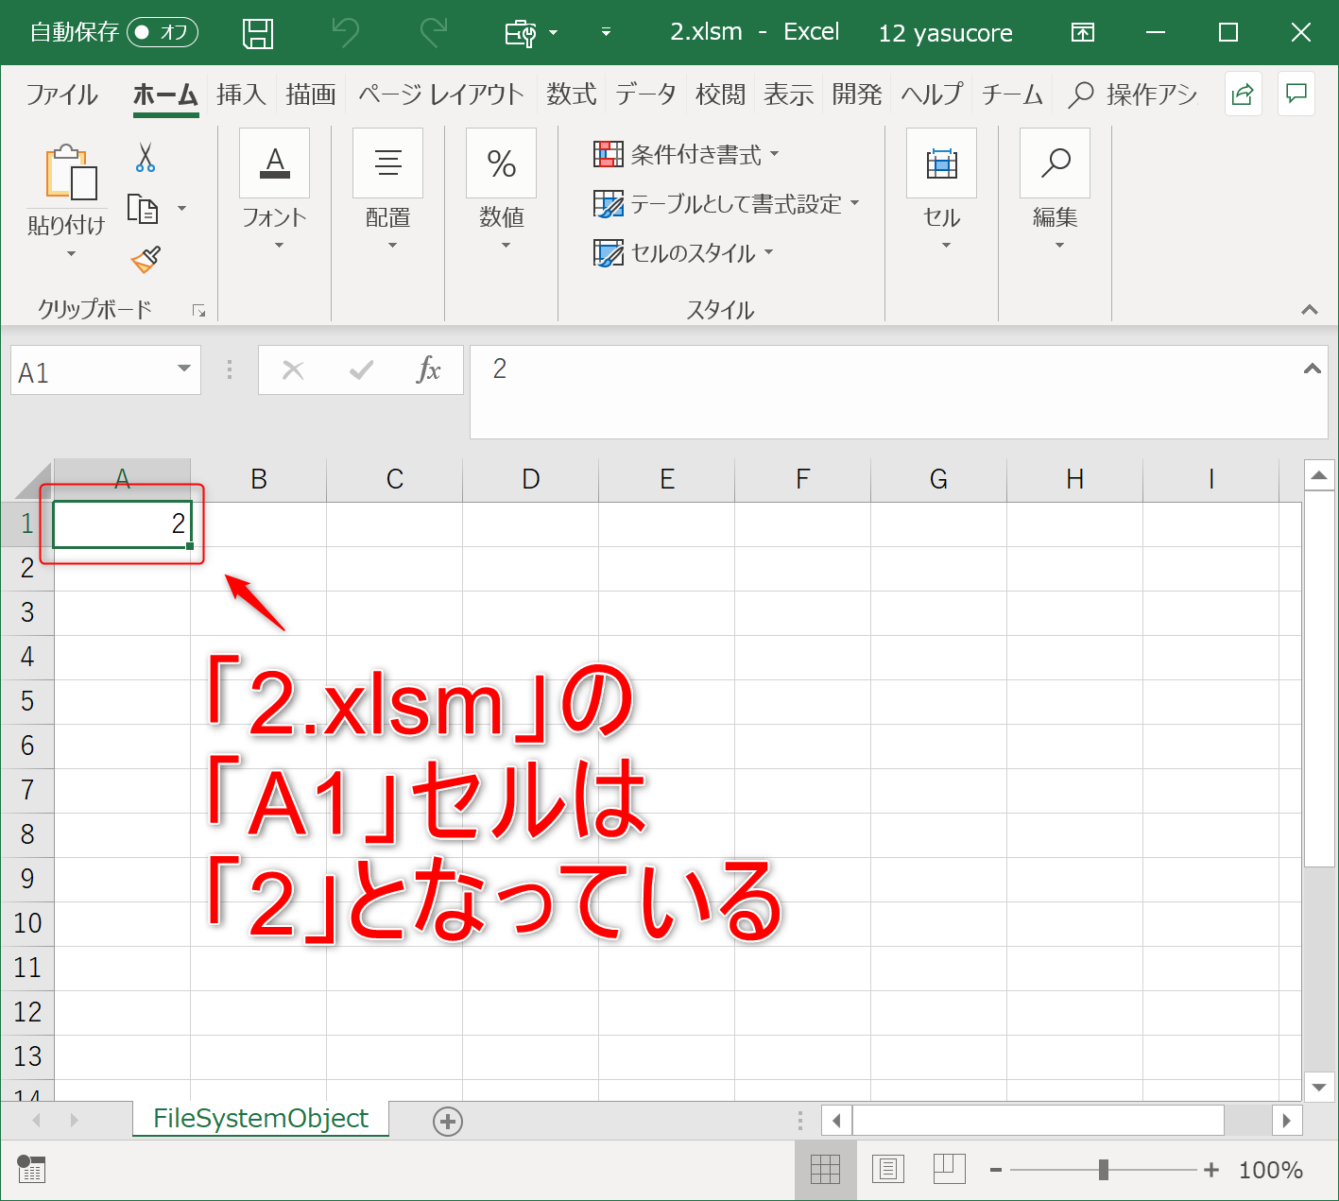Open セルのスタイル menu
The height and width of the screenshot is (1201, 1339).
click(x=684, y=252)
